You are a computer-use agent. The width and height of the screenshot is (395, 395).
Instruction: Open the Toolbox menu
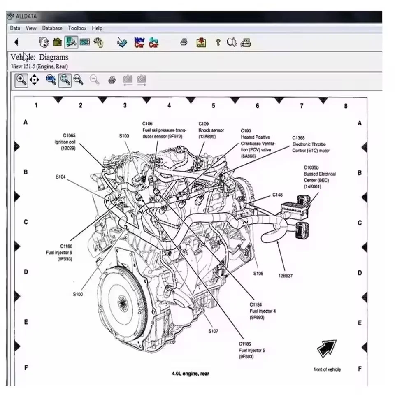[x=77, y=28]
